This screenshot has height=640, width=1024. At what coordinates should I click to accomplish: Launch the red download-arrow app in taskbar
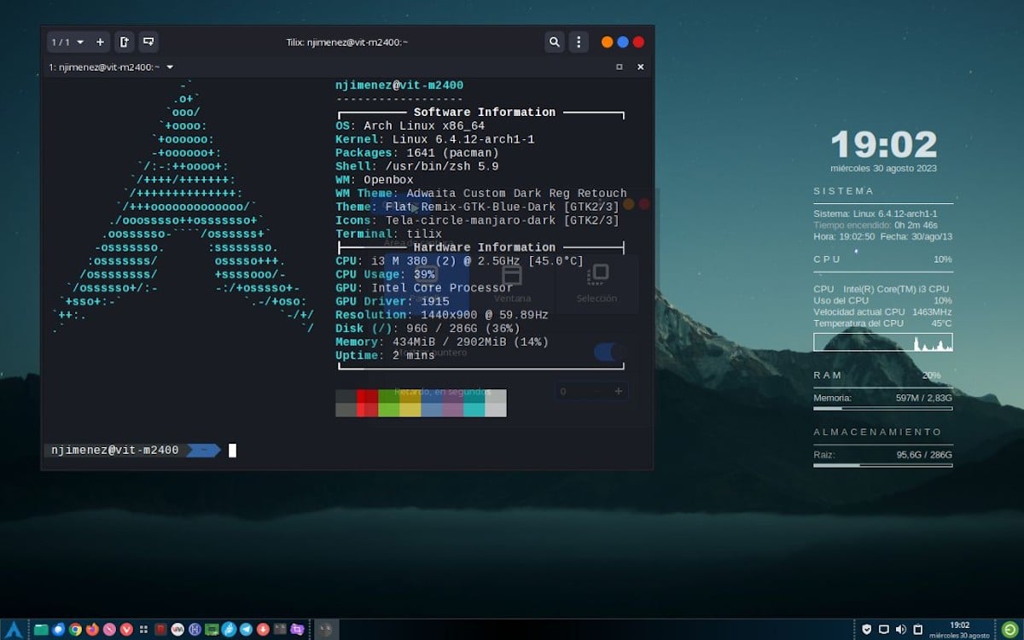pyautogui.click(x=263, y=630)
